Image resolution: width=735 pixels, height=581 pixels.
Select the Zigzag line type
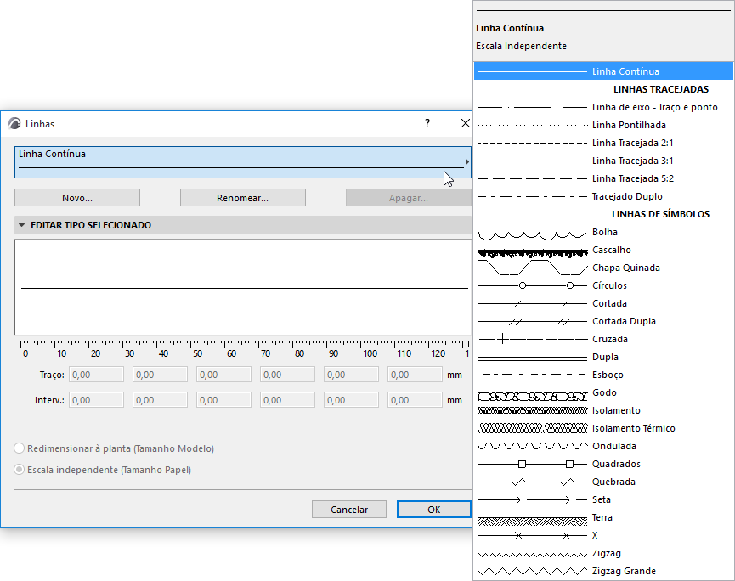(x=603, y=553)
